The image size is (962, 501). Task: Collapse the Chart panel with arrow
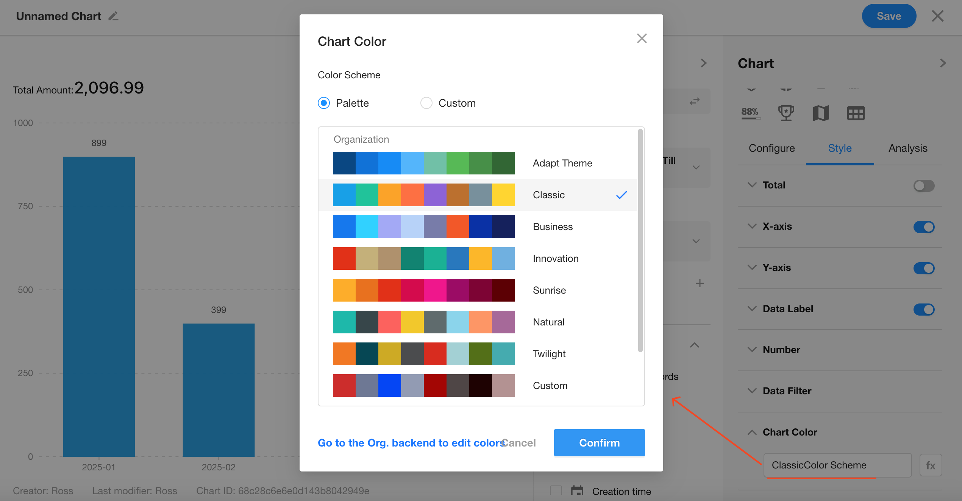pyautogui.click(x=942, y=63)
